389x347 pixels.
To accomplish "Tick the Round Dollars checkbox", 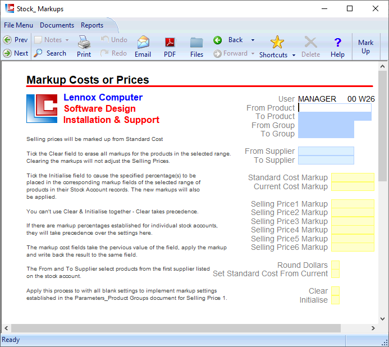I will [x=335, y=265].
